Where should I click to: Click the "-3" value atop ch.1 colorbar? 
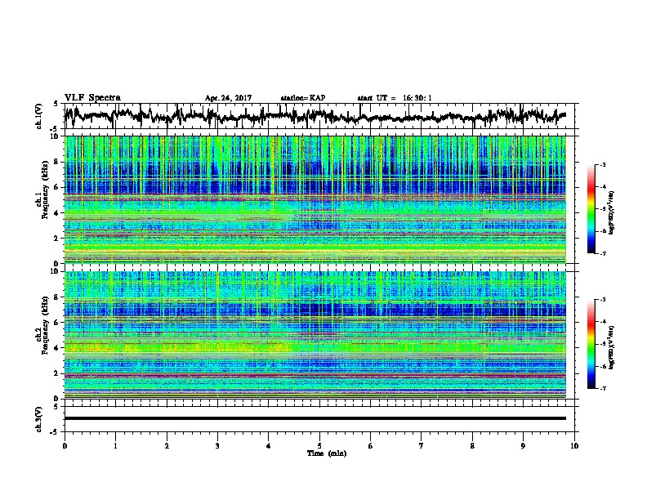[x=602, y=165]
